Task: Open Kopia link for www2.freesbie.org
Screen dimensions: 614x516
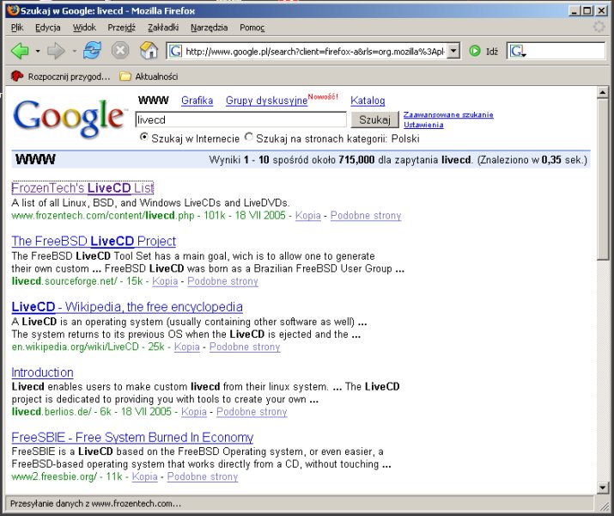Action: point(144,476)
